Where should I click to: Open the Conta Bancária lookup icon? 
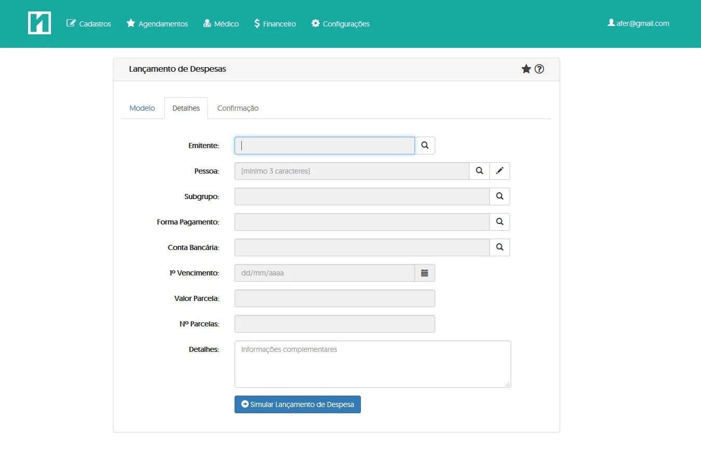point(499,247)
